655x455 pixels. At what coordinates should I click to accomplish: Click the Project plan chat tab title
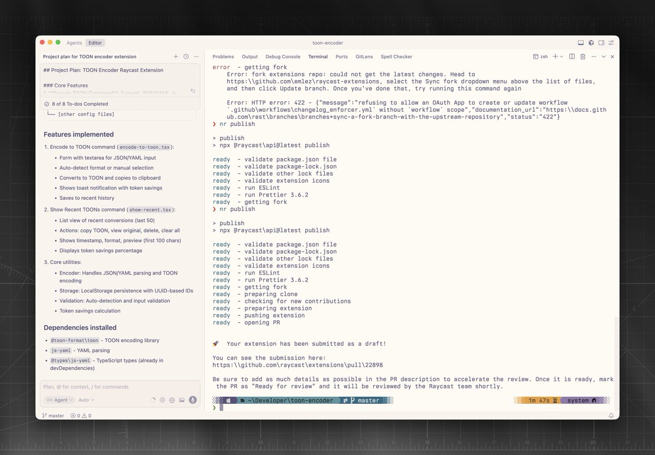pos(90,57)
